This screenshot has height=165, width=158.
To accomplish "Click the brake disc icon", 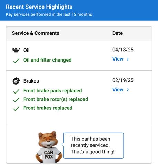I will tap(16, 81).
